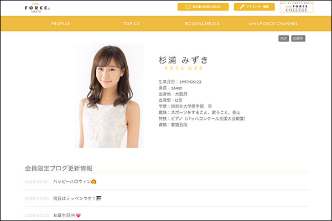Open the ハッピーハロウィン blog post
This screenshot has width=332, height=221.
click(72, 181)
